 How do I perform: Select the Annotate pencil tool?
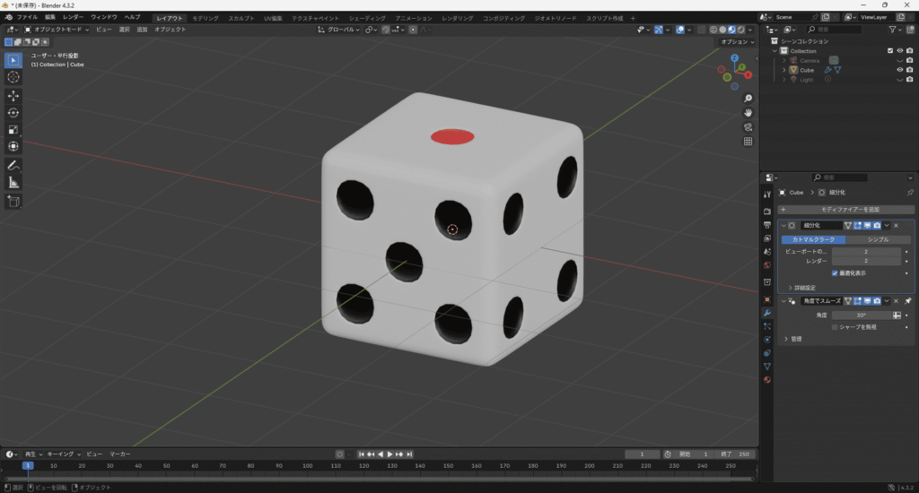[13, 166]
